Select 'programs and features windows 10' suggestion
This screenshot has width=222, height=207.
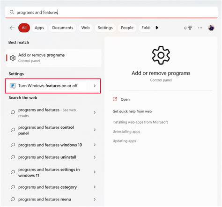53,145
